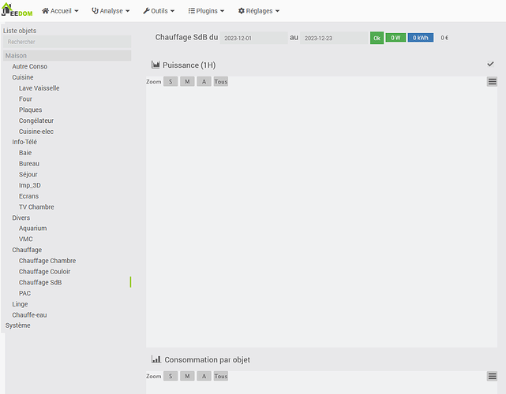Image resolution: width=506 pixels, height=394 pixels.
Task: Zoom Puissance chart to Tous
Action: pyautogui.click(x=221, y=81)
